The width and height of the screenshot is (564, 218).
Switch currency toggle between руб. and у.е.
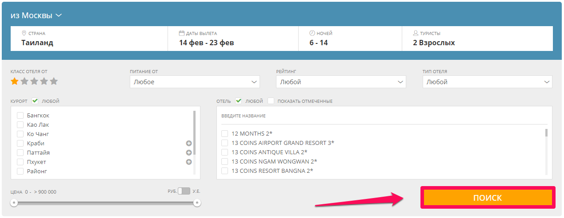point(184,191)
